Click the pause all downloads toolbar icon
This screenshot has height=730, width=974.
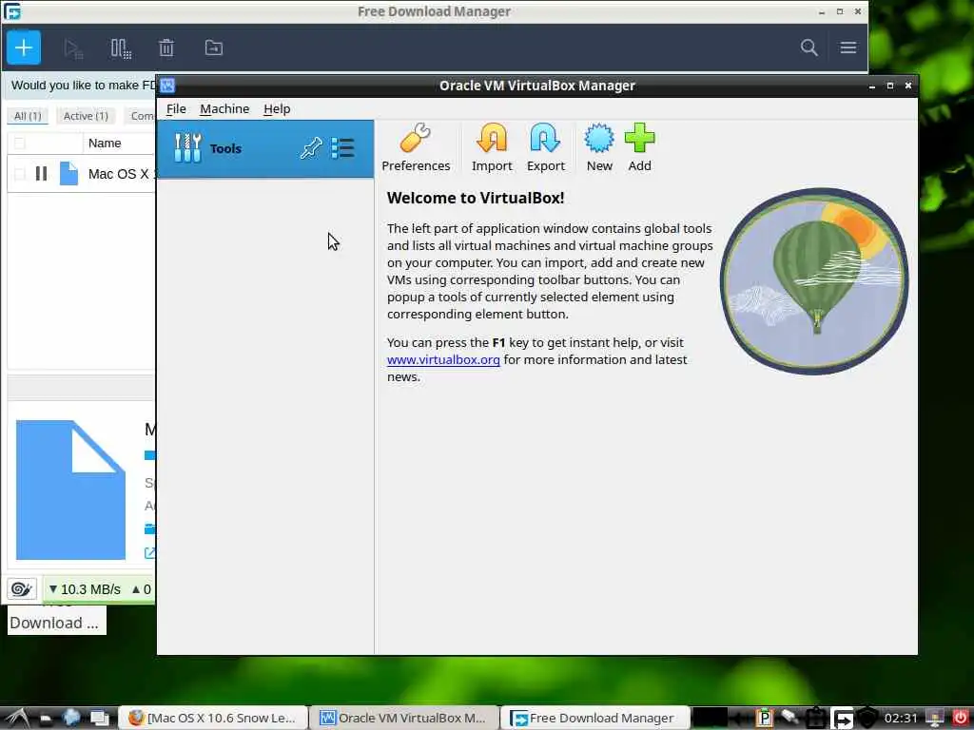click(121, 48)
